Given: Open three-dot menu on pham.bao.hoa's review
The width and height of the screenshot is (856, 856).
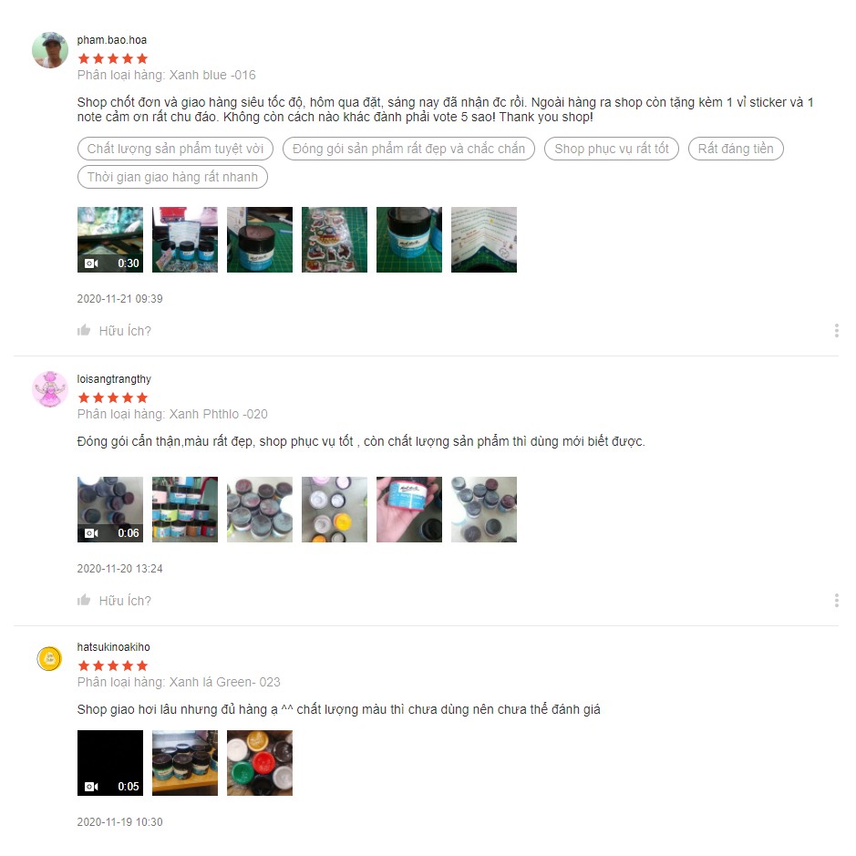Looking at the screenshot, I should [x=836, y=330].
